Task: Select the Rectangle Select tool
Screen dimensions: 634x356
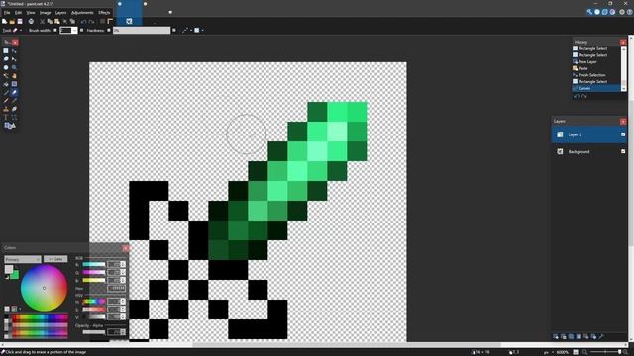Action: point(6,50)
